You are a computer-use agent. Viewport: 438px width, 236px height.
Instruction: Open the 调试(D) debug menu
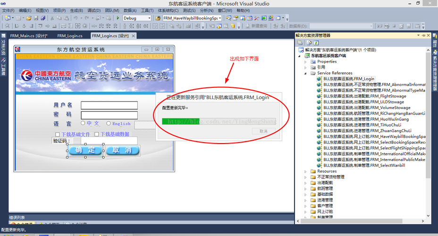pos(94,10)
